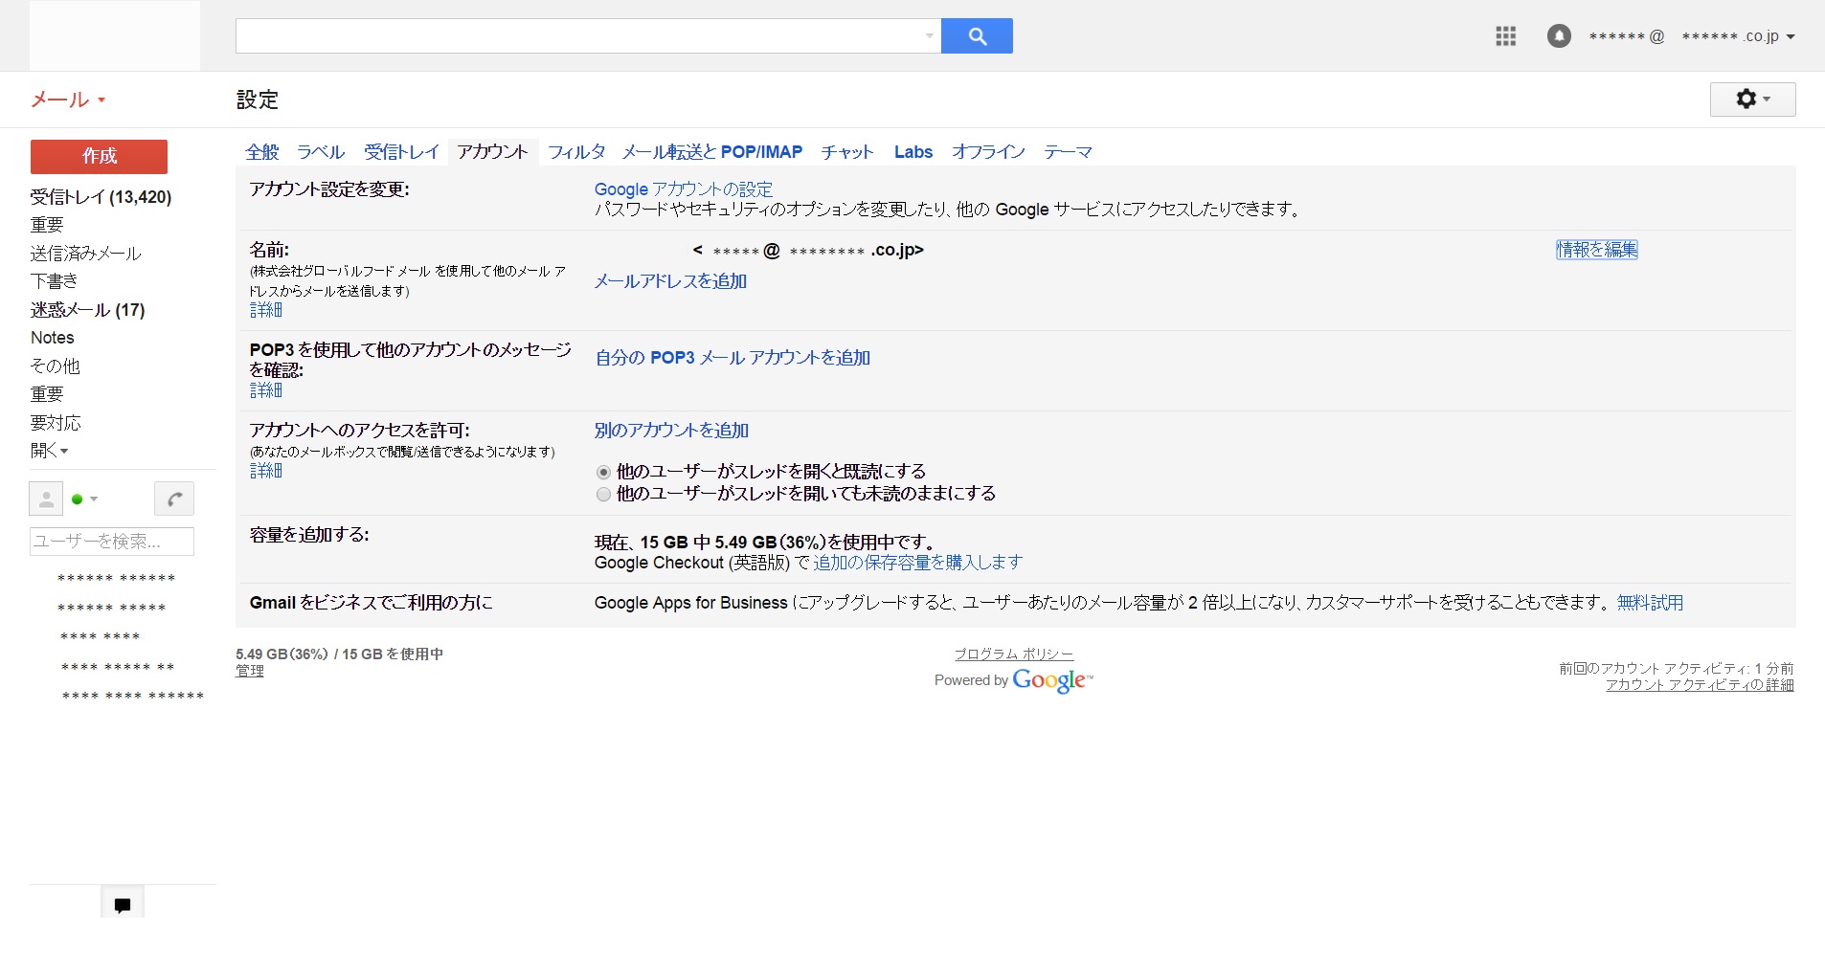
Task: Open 迷惑メール (17) folder
Action: tap(87, 310)
